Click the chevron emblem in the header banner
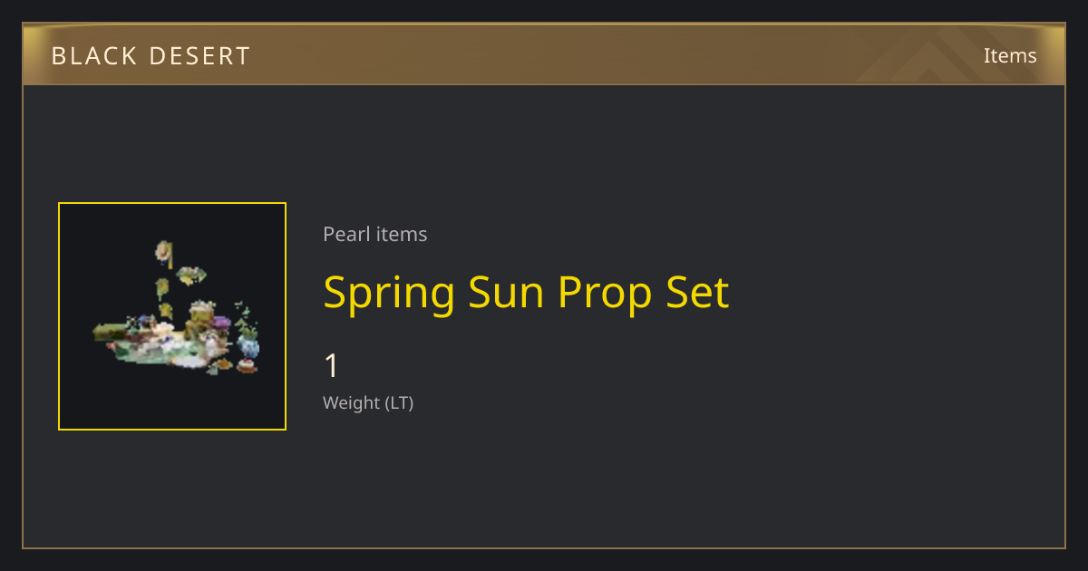This screenshot has height=571, width=1088. tap(943, 54)
